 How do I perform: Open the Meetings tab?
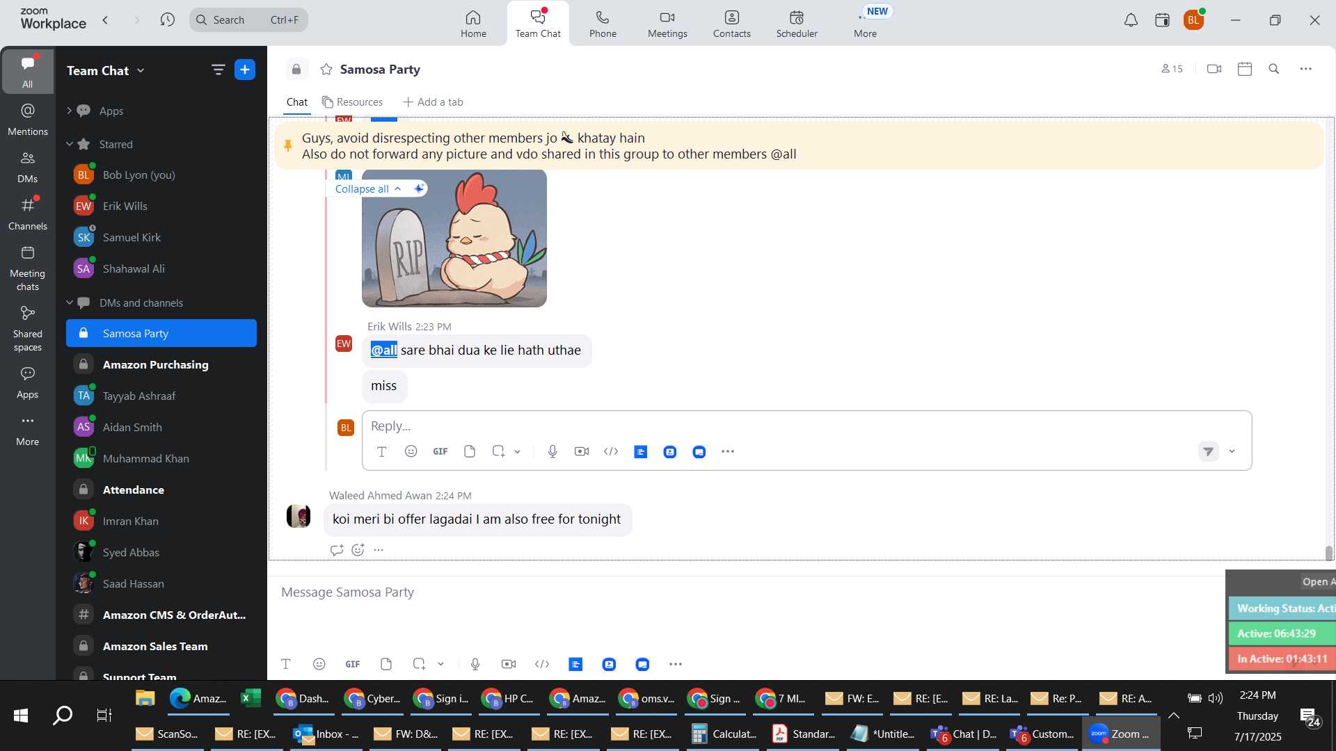click(667, 24)
